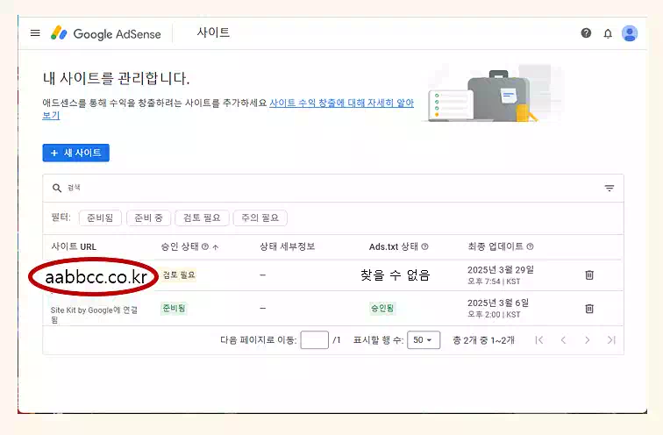Delete the aabbcc.co.kr site row
663x435 pixels.
click(x=589, y=275)
